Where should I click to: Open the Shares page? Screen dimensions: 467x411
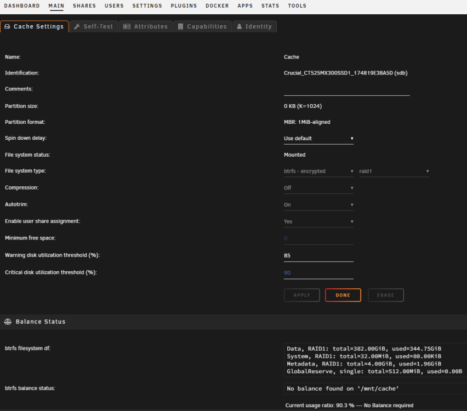(x=84, y=5)
